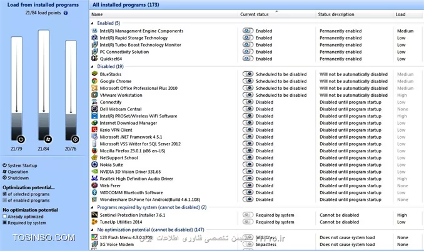The width and height of the screenshot is (424, 251).
Task: Click Sentinel's 'Cannot be disabled' description
Action: click(340, 215)
